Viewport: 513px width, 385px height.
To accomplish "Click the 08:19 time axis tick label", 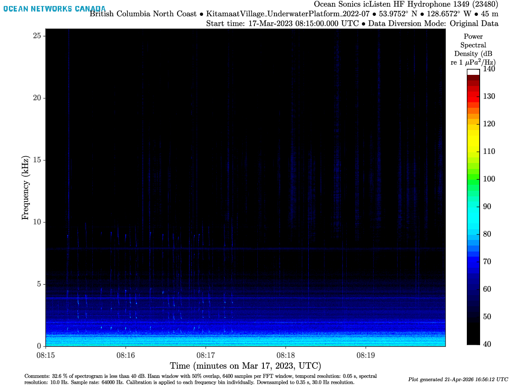I will [366, 355].
